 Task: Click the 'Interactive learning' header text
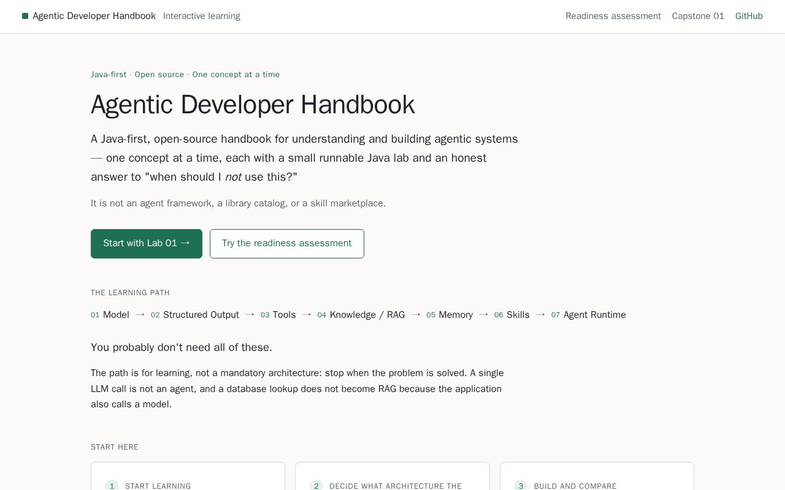[x=202, y=16]
